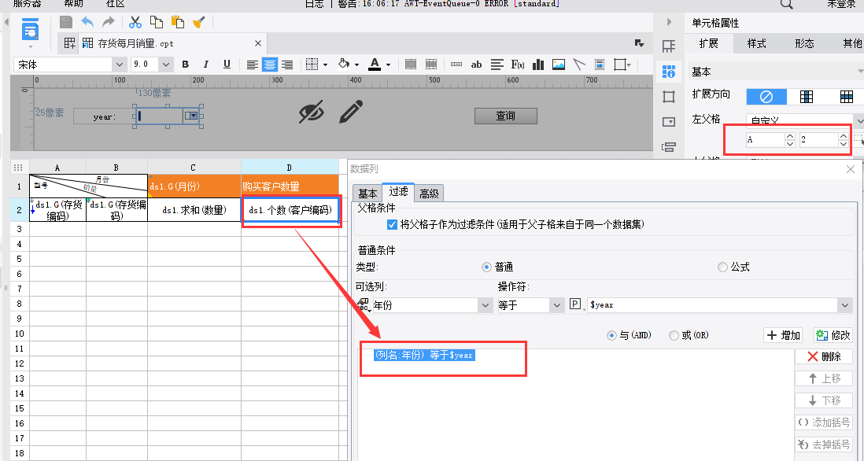
Task: Set expand direction to vertical
Action: [806, 97]
